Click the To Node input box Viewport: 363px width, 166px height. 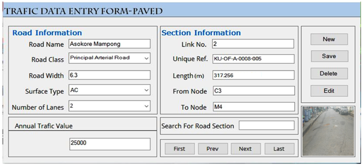253,107
